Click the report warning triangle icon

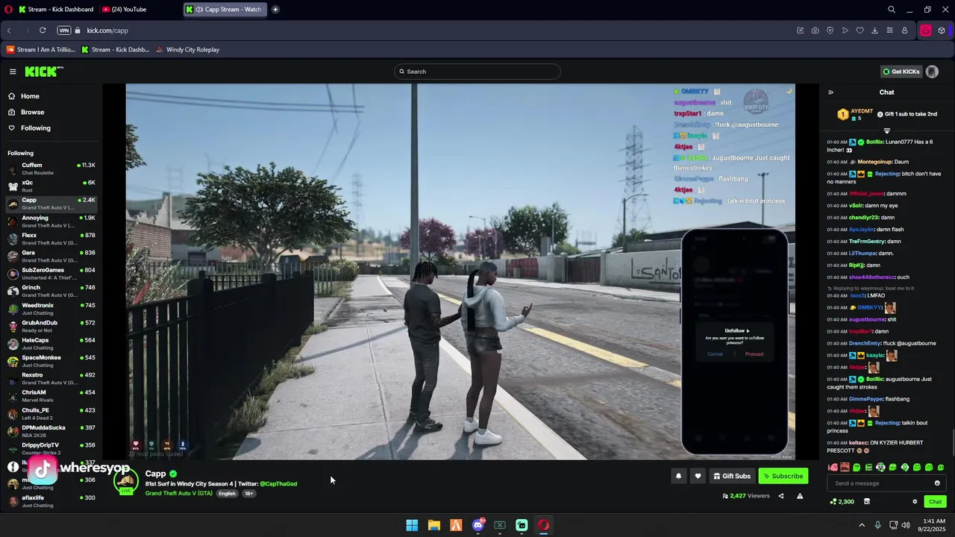(800, 496)
